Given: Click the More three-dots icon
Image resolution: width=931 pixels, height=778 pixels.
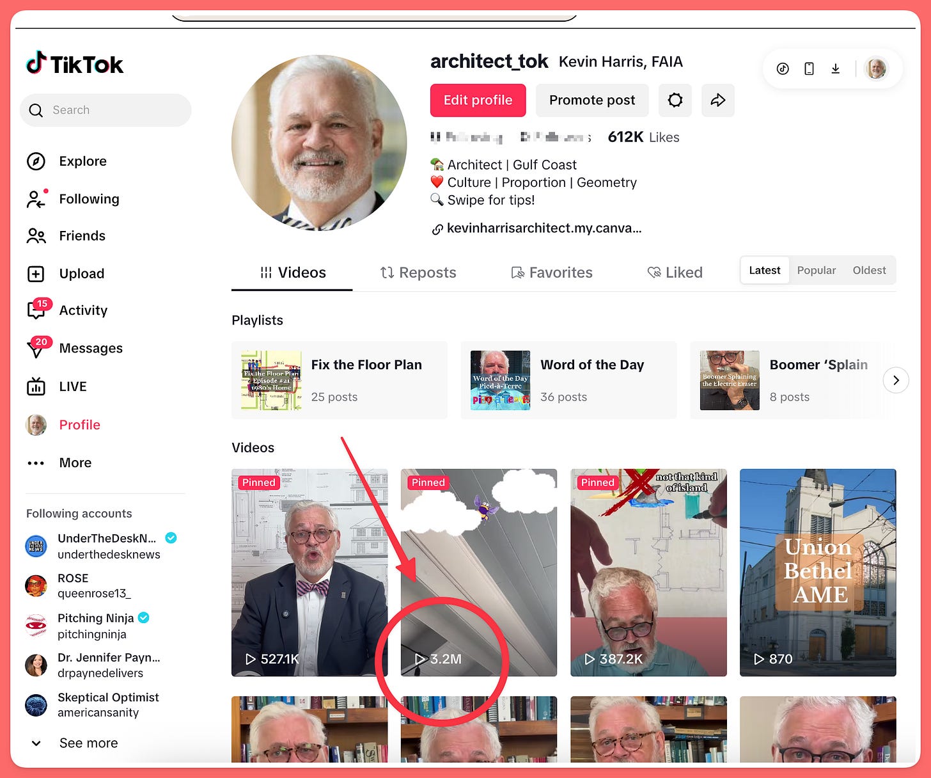Looking at the screenshot, I should pyautogui.click(x=36, y=463).
